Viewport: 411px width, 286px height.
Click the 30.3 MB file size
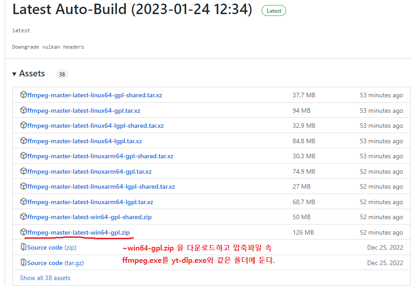(x=304, y=156)
